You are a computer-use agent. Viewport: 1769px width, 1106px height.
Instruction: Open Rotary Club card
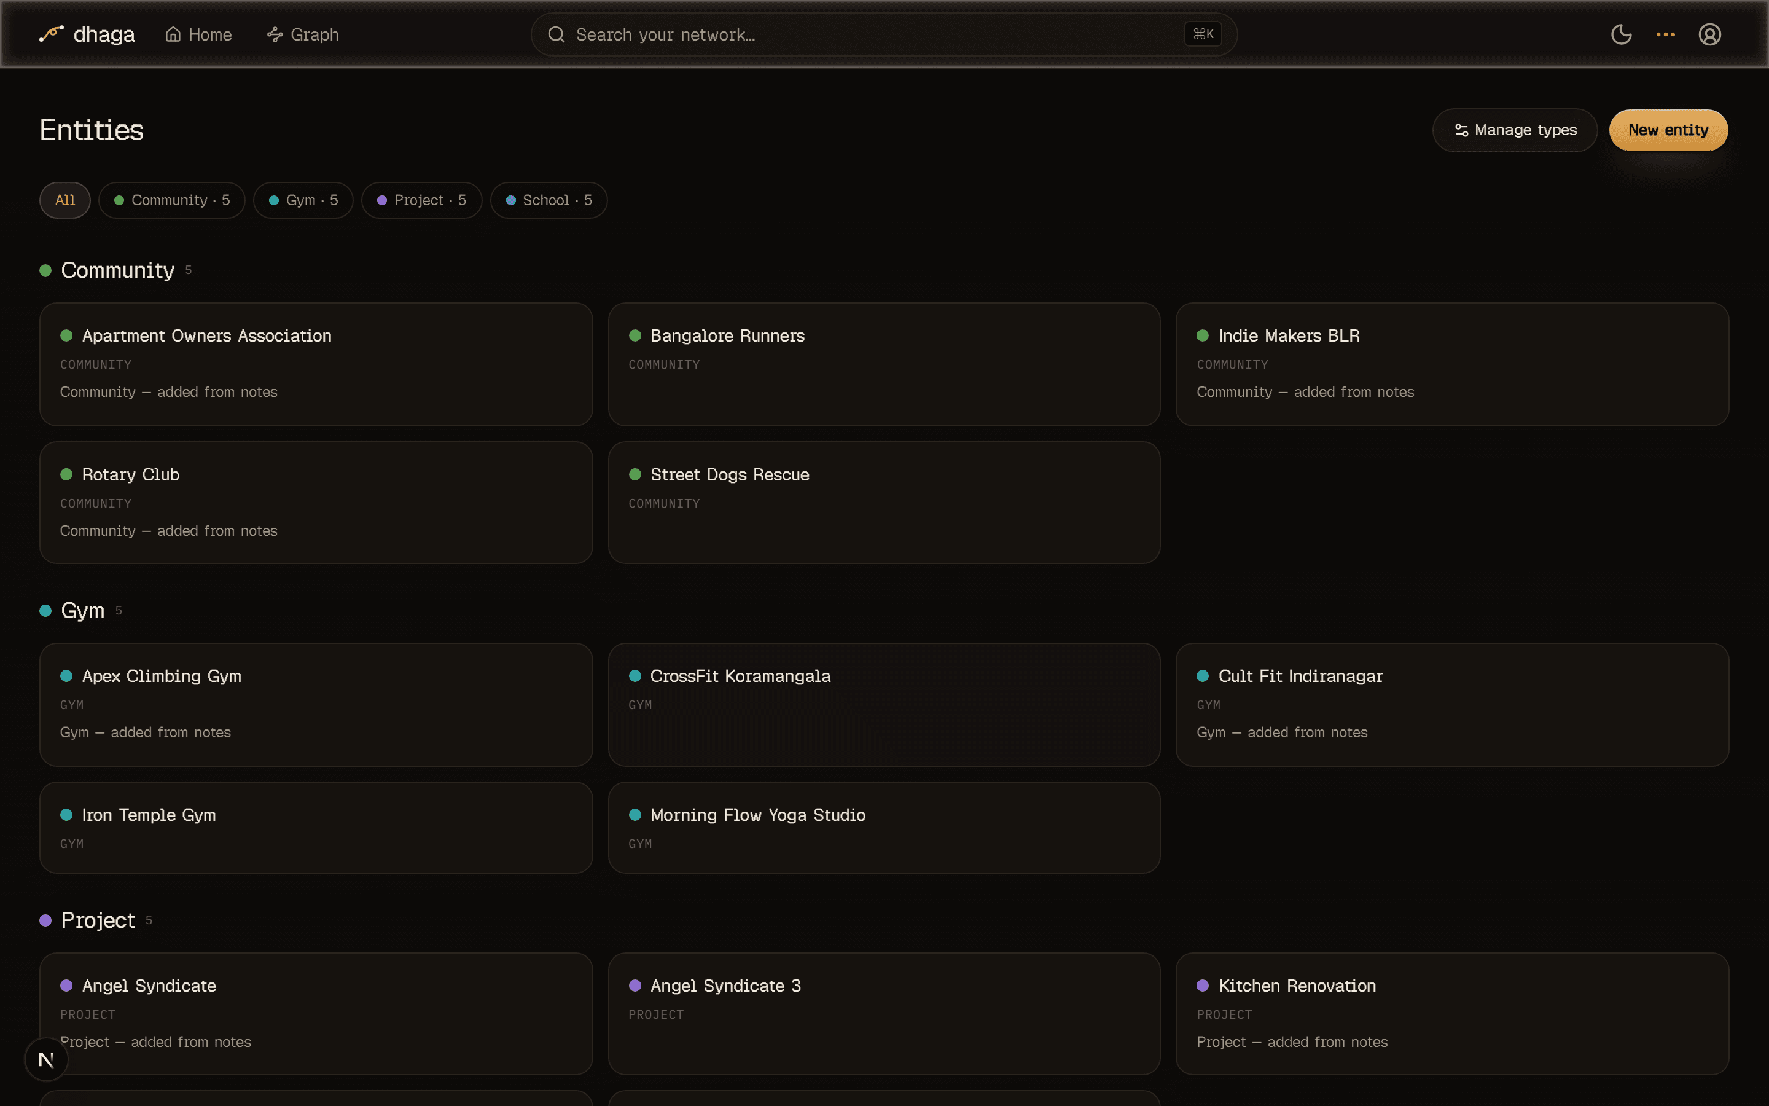[316, 503]
